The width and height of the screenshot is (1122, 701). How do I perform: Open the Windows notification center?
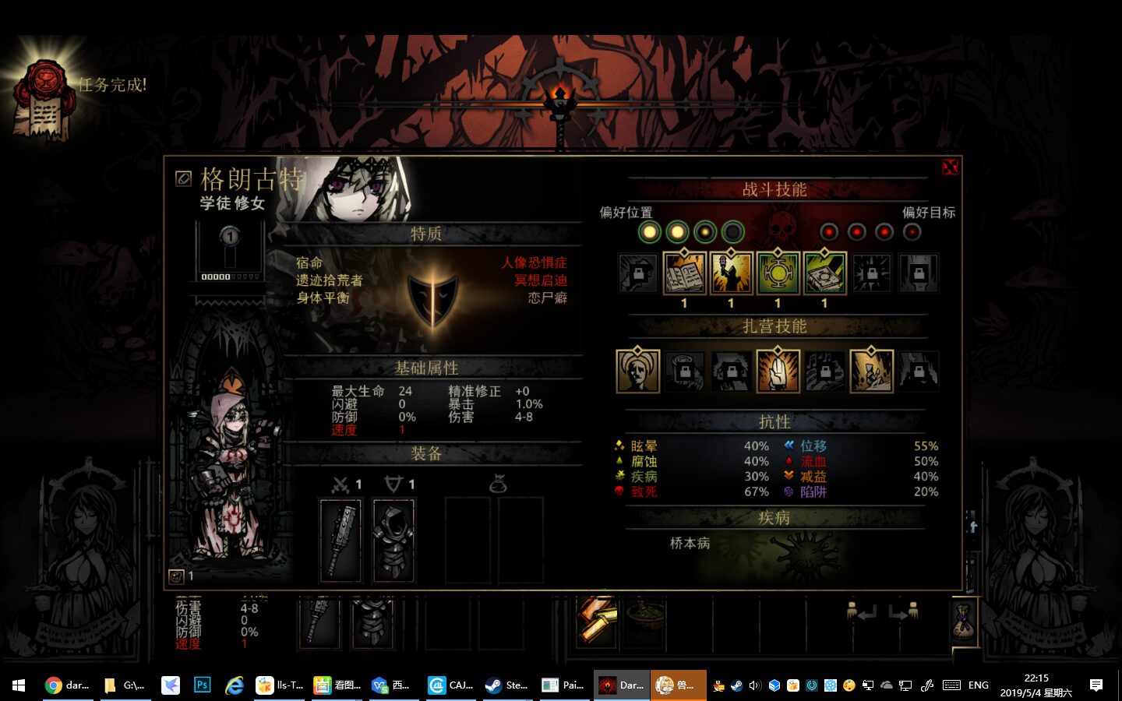point(1096,685)
